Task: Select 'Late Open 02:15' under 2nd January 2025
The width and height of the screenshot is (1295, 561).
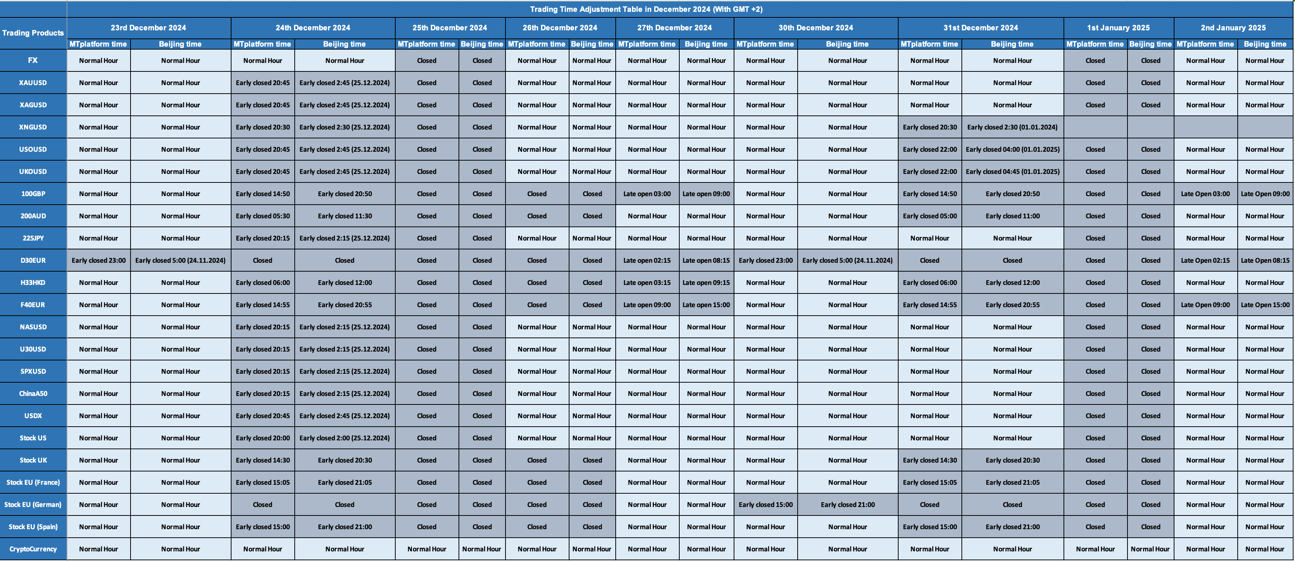Action: [1206, 260]
